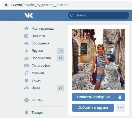The height and width of the screenshot is (118, 132).
Task: Click the gamepad icon for Игры
Action: 27,88
